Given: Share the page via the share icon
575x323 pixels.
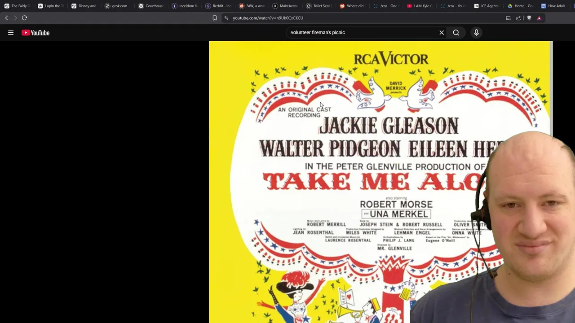Looking at the screenshot, I should coord(518,18).
